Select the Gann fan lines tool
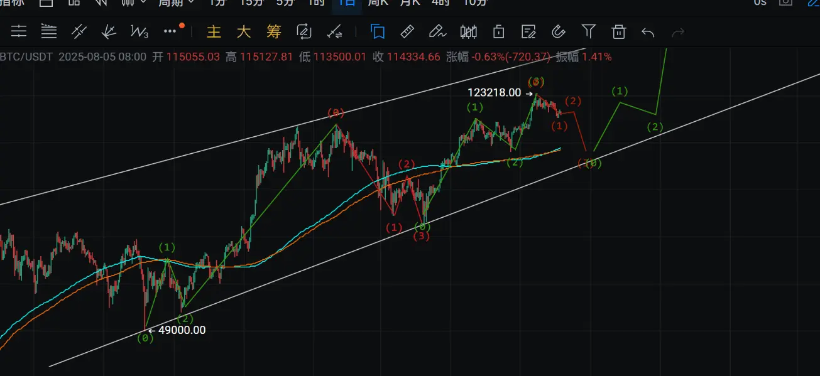The image size is (820, 376). 109,31
